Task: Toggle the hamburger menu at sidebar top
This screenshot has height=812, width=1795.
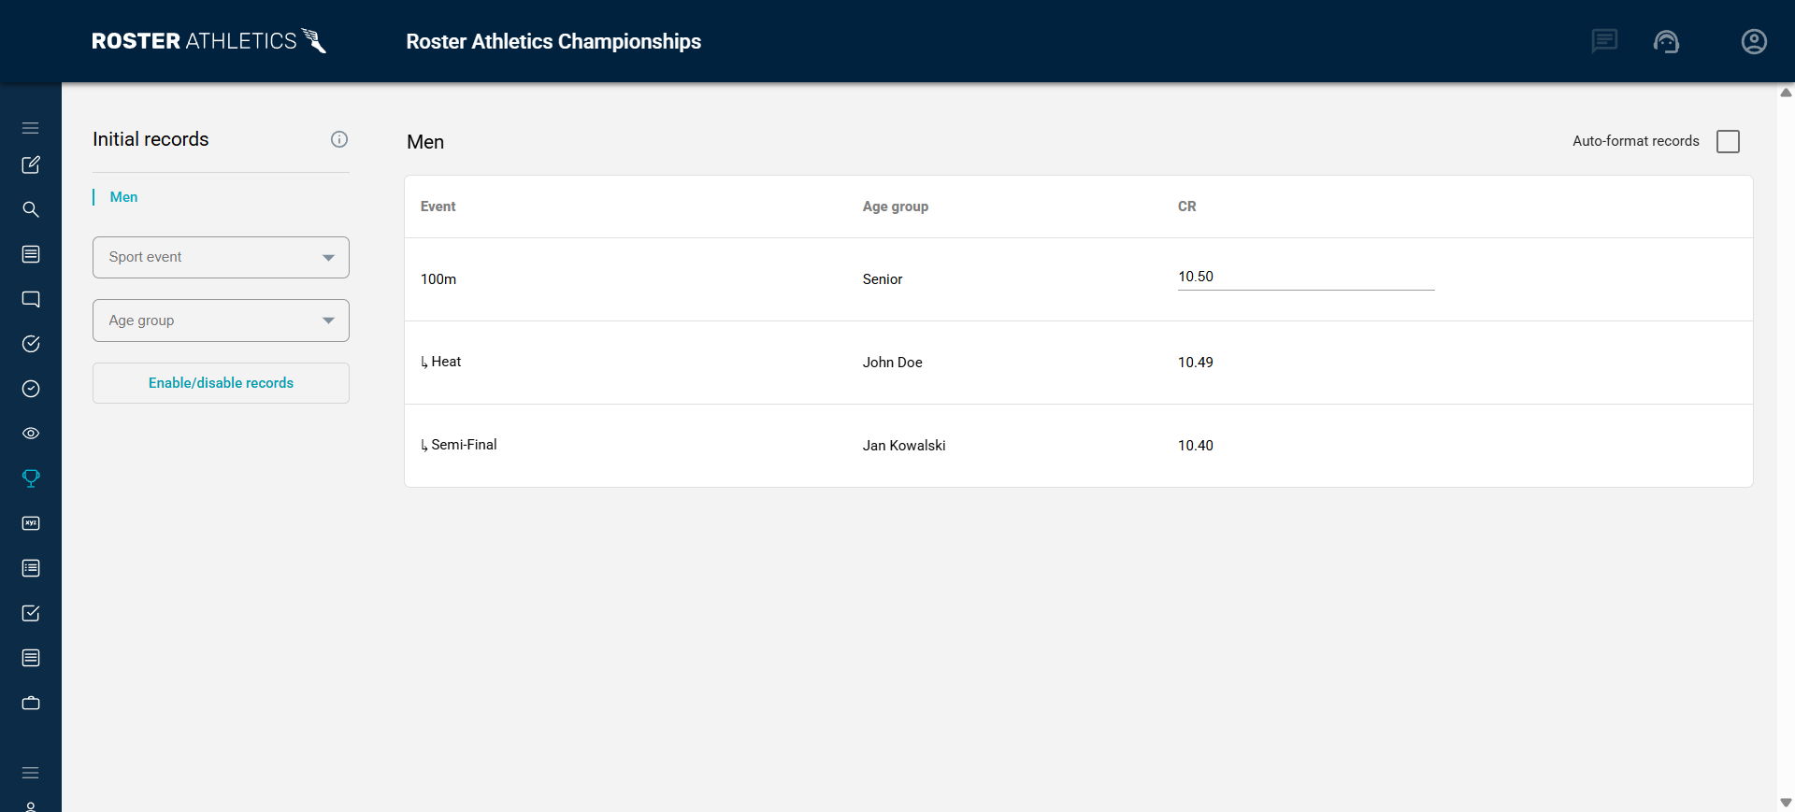Action: tap(31, 128)
